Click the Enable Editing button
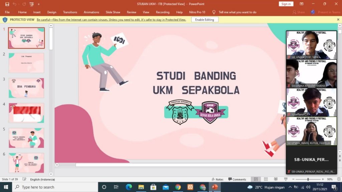The image size is (342, 192). (204, 20)
